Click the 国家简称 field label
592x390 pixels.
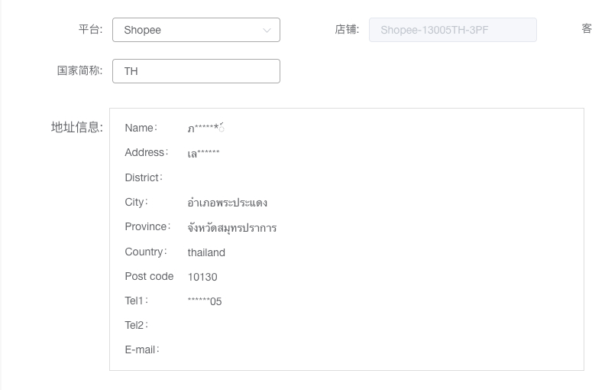click(79, 71)
